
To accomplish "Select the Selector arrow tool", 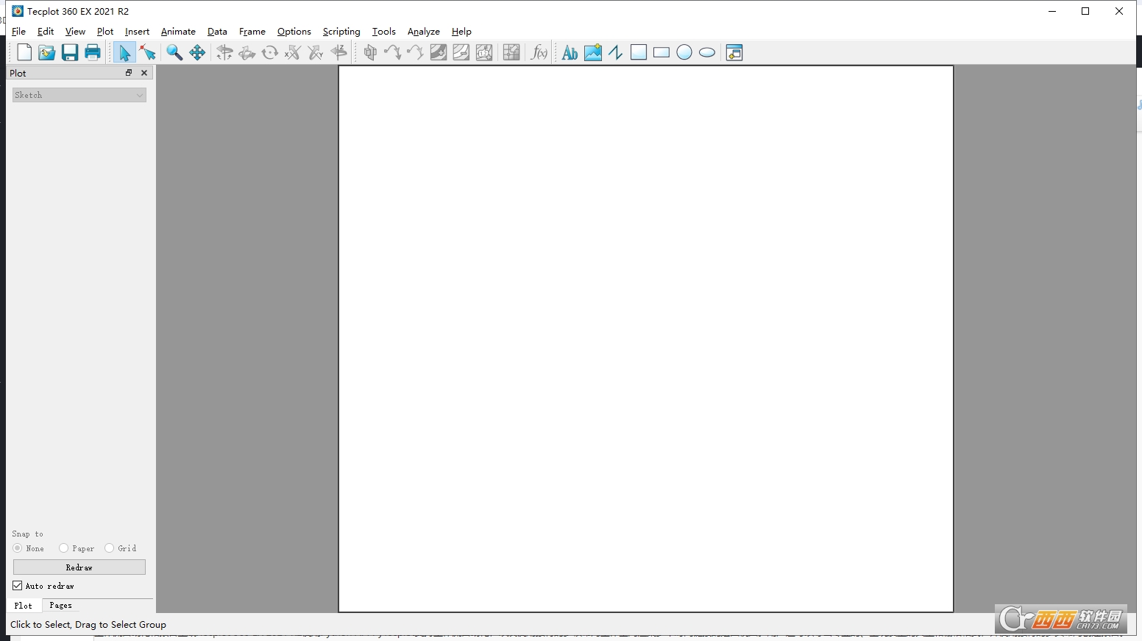I will (124, 52).
